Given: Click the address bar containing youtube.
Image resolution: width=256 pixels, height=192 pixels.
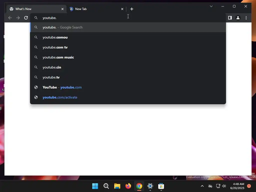Looking at the screenshot, I should coord(128,18).
